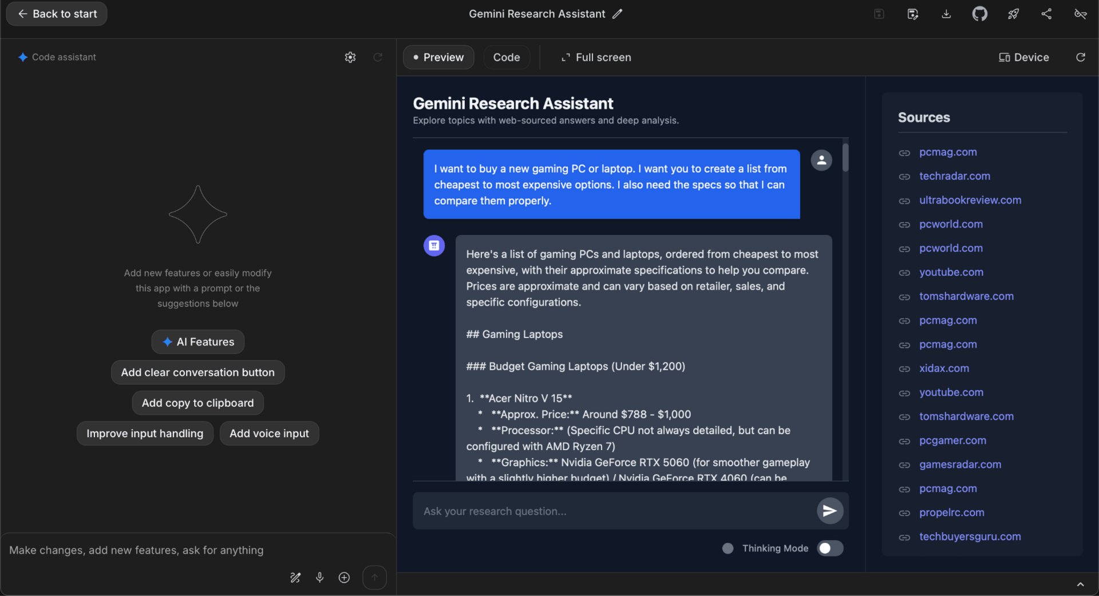The image size is (1099, 596).
Task: Click the link icon beside xidax.com
Action: 904,369
